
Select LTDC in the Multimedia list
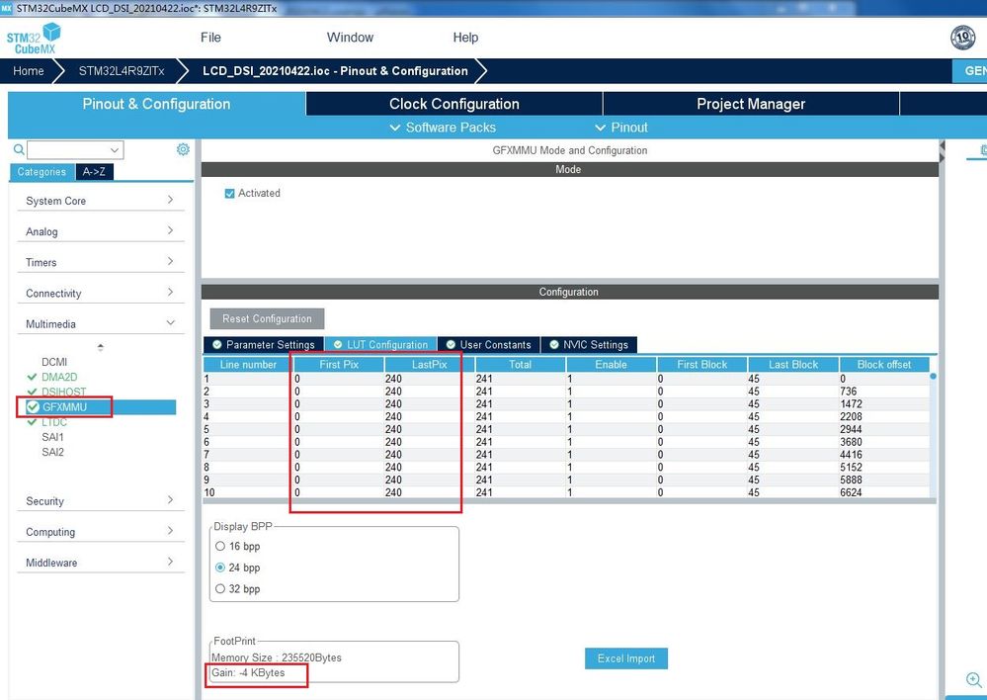point(54,422)
